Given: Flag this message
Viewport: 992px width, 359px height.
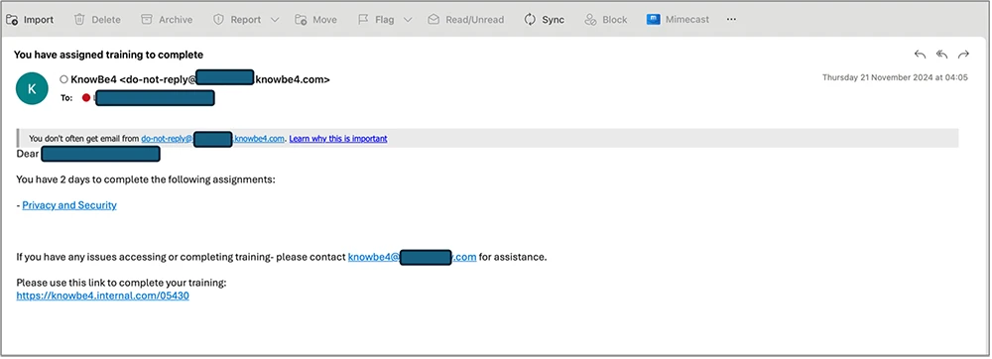Looking at the screenshot, I should pyautogui.click(x=376, y=20).
